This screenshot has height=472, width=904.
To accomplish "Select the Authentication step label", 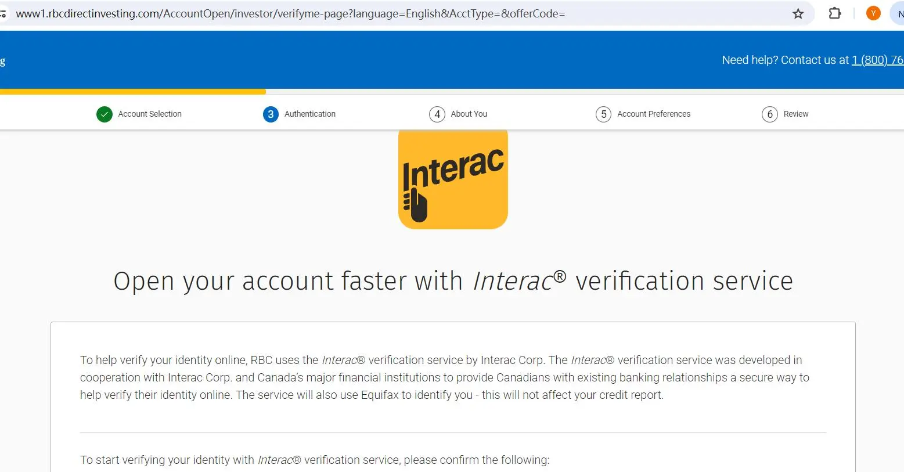I will [x=310, y=114].
